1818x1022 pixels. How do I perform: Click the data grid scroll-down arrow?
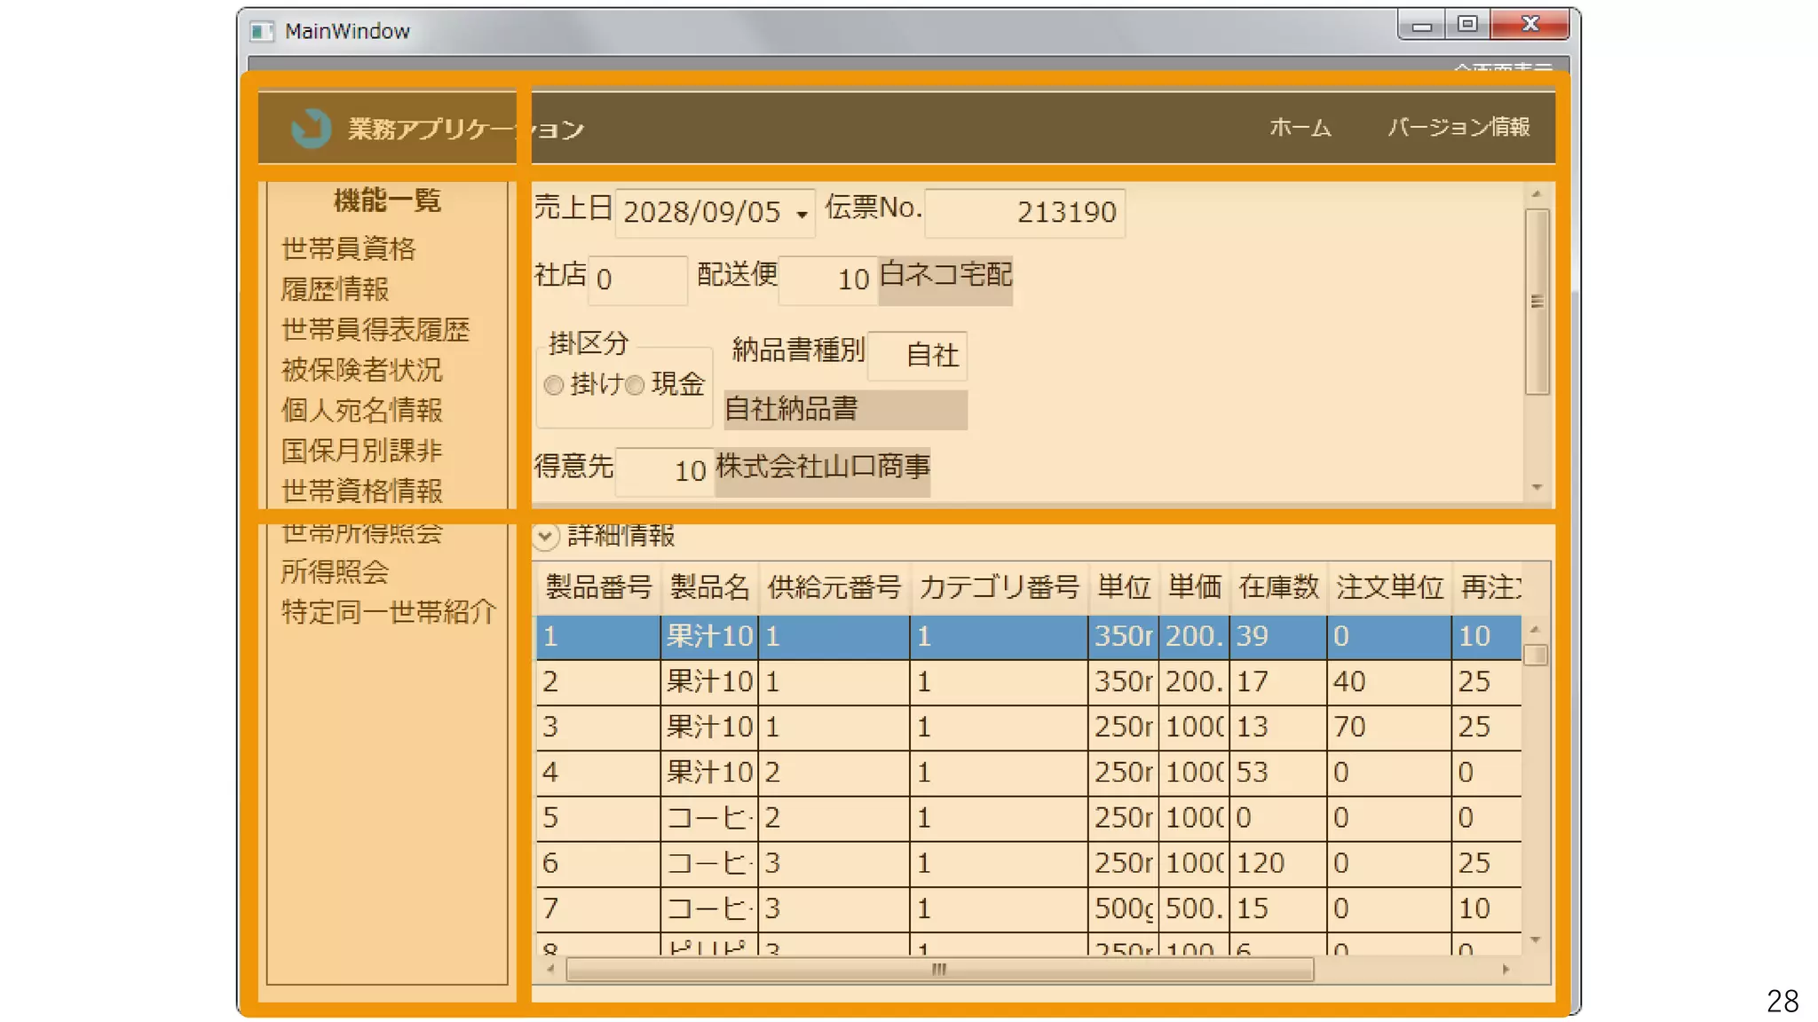coord(1536,939)
